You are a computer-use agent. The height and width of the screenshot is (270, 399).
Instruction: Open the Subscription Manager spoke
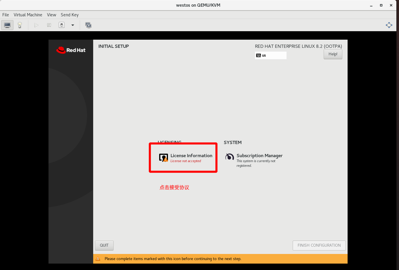click(x=254, y=160)
